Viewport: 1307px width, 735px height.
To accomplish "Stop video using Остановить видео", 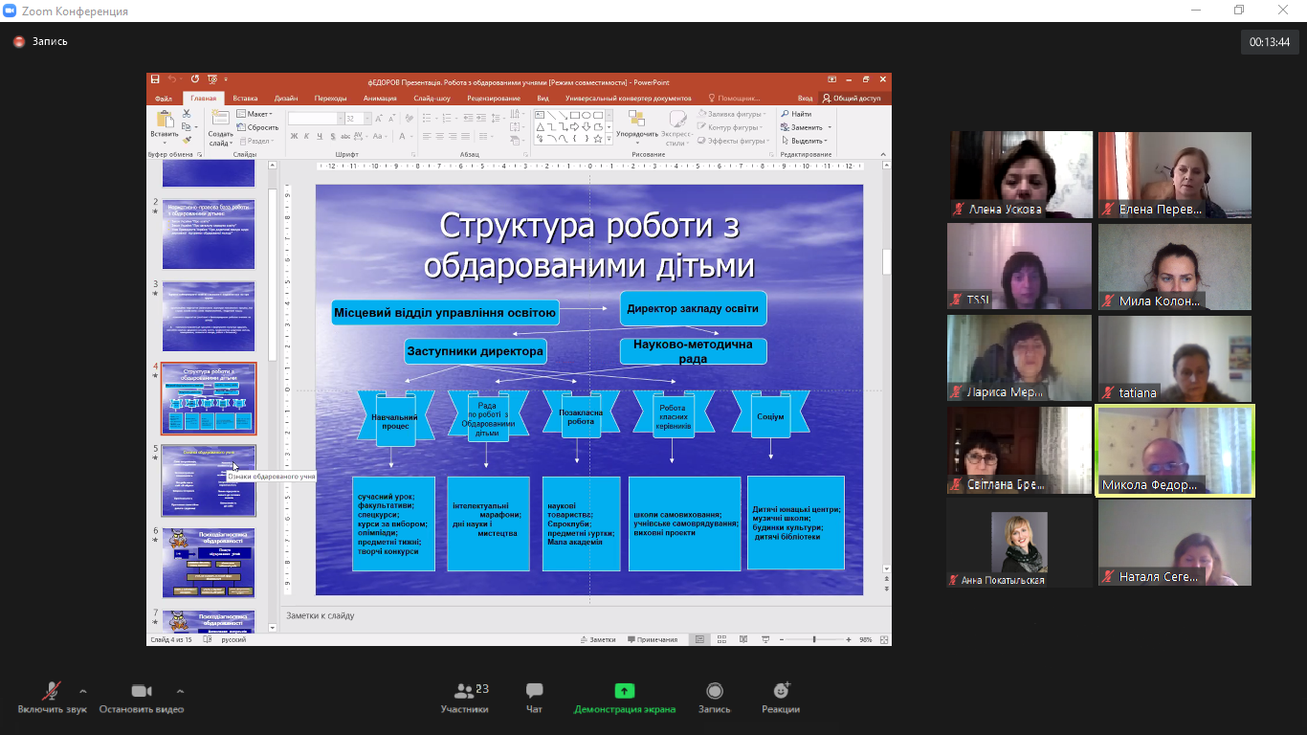I will point(141,698).
